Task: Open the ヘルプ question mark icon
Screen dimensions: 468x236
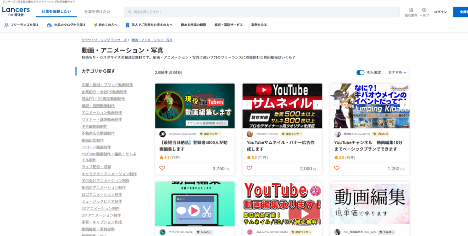Action: (x=424, y=10)
